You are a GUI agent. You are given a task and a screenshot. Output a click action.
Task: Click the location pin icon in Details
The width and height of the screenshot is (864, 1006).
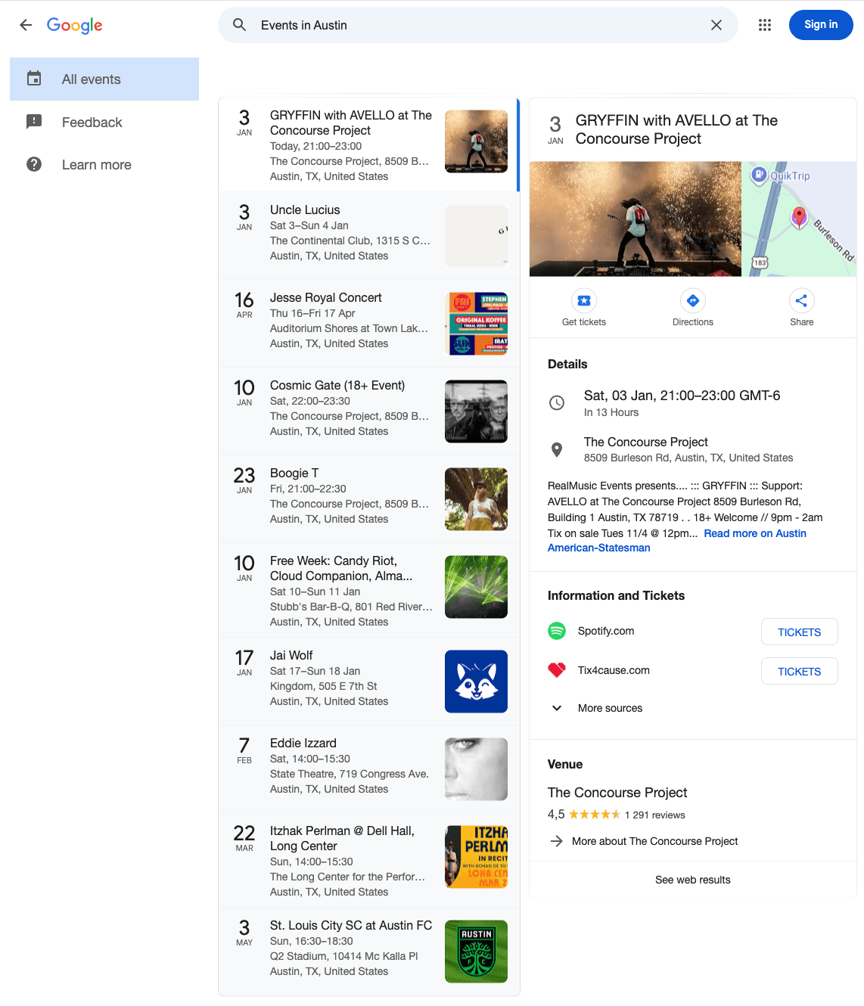tap(557, 450)
